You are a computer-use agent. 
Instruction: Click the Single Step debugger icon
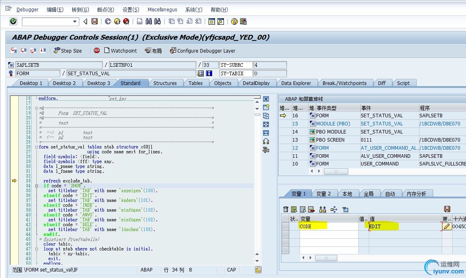click(14, 51)
